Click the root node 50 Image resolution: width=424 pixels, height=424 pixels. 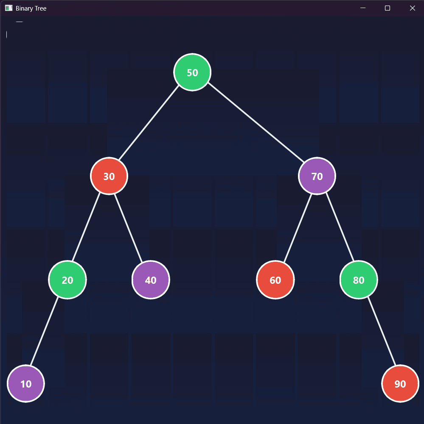tap(192, 72)
